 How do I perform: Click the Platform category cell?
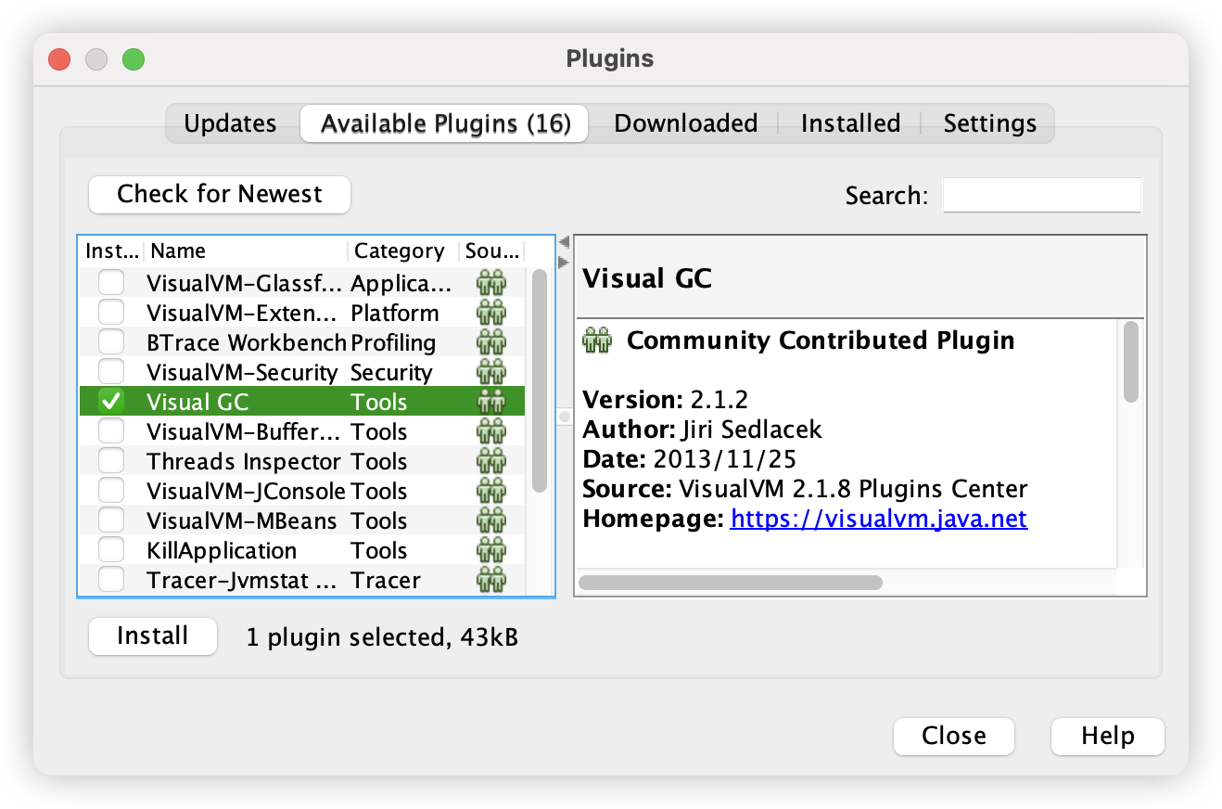pos(395,313)
